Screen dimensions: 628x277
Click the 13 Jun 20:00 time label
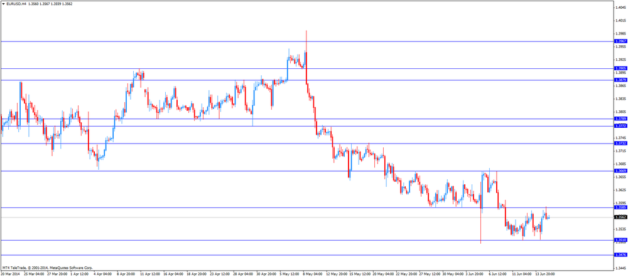(x=544, y=274)
